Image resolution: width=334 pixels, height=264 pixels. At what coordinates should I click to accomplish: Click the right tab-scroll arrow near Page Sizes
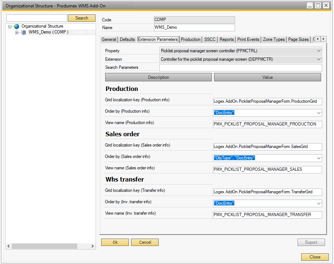[x=323, y=39]
